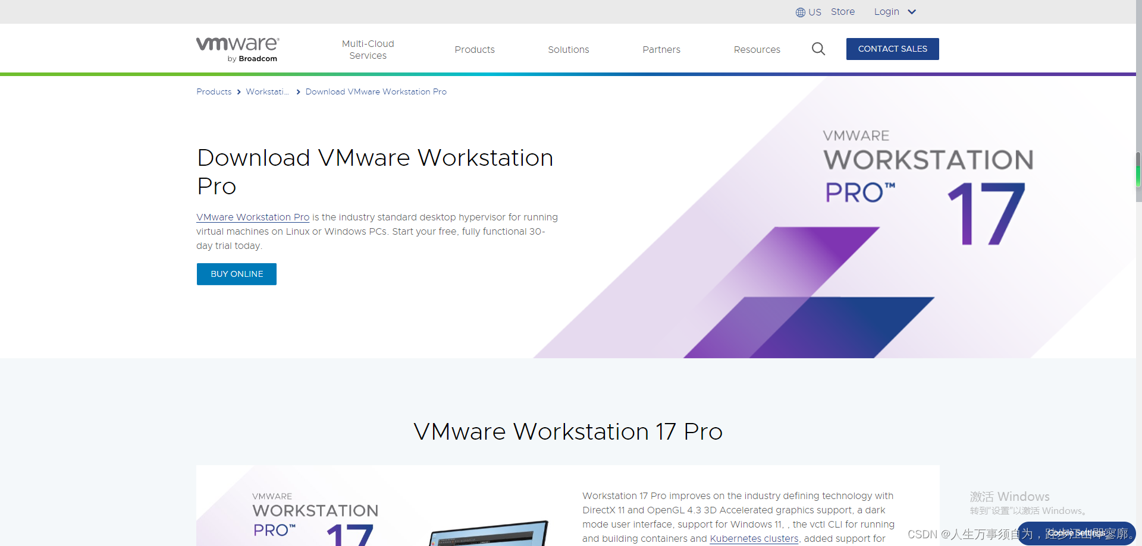Click the CONTACT SALES button
1142x546 pixels.
pyautogui.click(x=893, y=49)
